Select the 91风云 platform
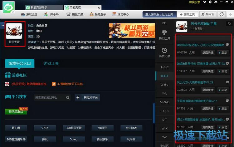Viewport: 234px width, 147px height. click(103, 128)
